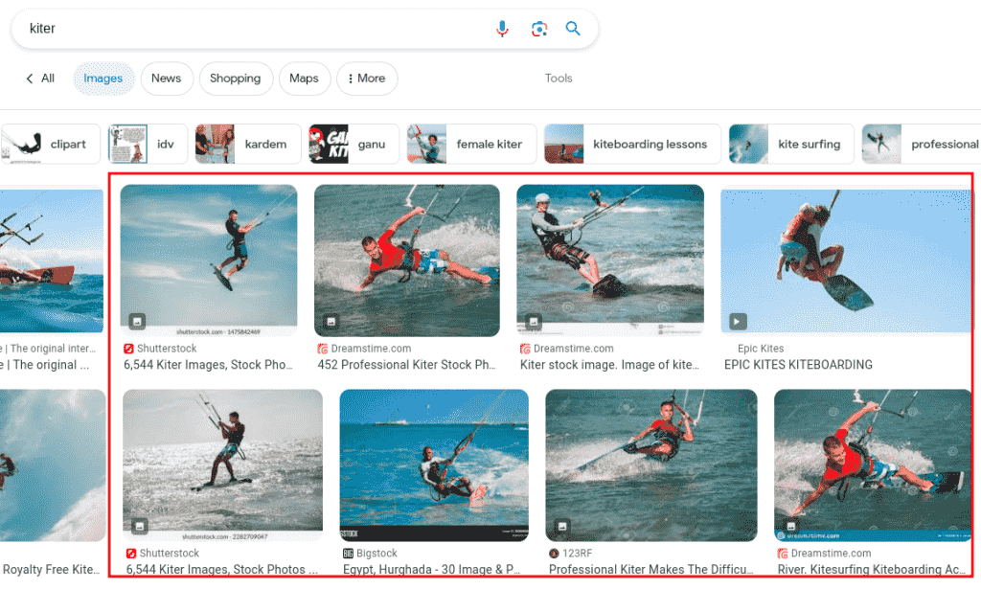Click the 123RF favicon

[x=554, y=554]
